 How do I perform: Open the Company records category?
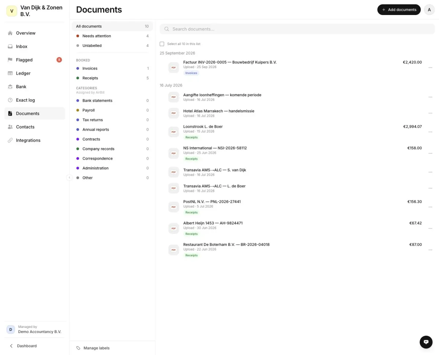pyautogui.click(x=112, y=149)
